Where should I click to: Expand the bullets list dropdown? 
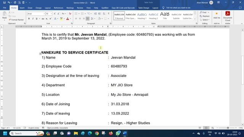[x=79, y=14]
